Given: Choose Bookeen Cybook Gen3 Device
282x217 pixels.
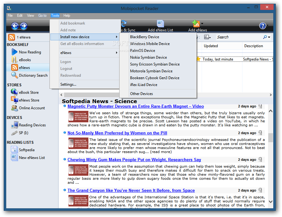Looking at the screenshot, I should point(158,78).
